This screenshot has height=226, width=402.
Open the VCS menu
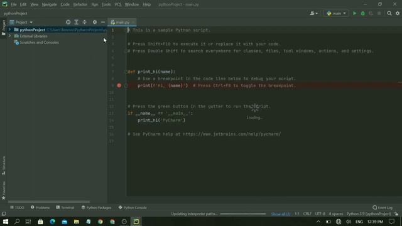coord(118,4)
